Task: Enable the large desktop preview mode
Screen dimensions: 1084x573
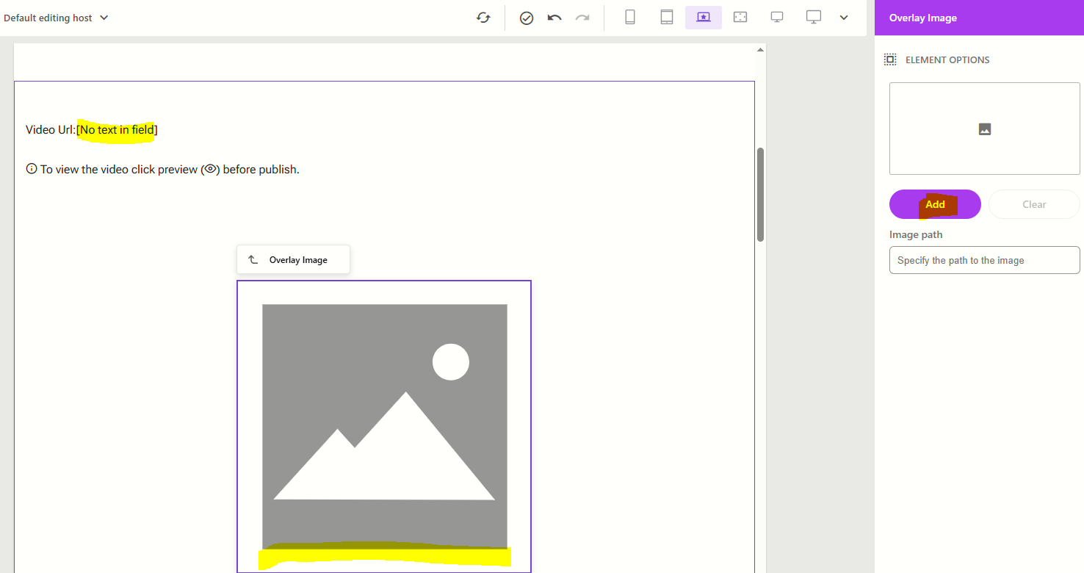Action: 813,17
